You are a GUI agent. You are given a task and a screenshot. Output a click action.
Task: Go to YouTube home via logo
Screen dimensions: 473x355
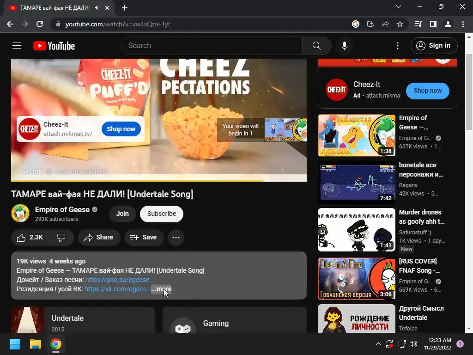point(54,46)
